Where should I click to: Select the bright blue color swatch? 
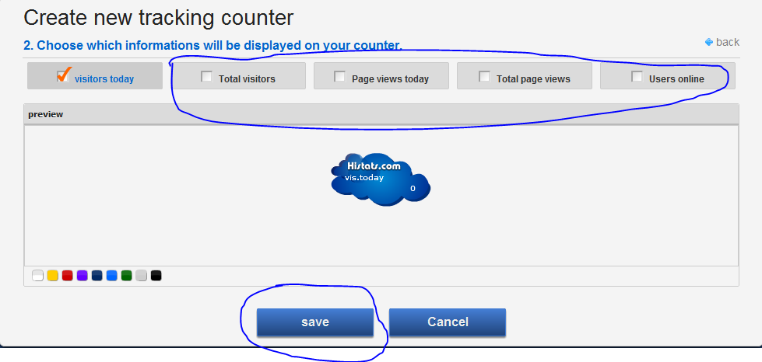112,276
